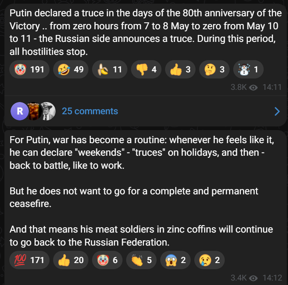Toggle the 100 points reaction showing 171
The height and width of the screenshot is (285, 288).
tap(30, 260)
